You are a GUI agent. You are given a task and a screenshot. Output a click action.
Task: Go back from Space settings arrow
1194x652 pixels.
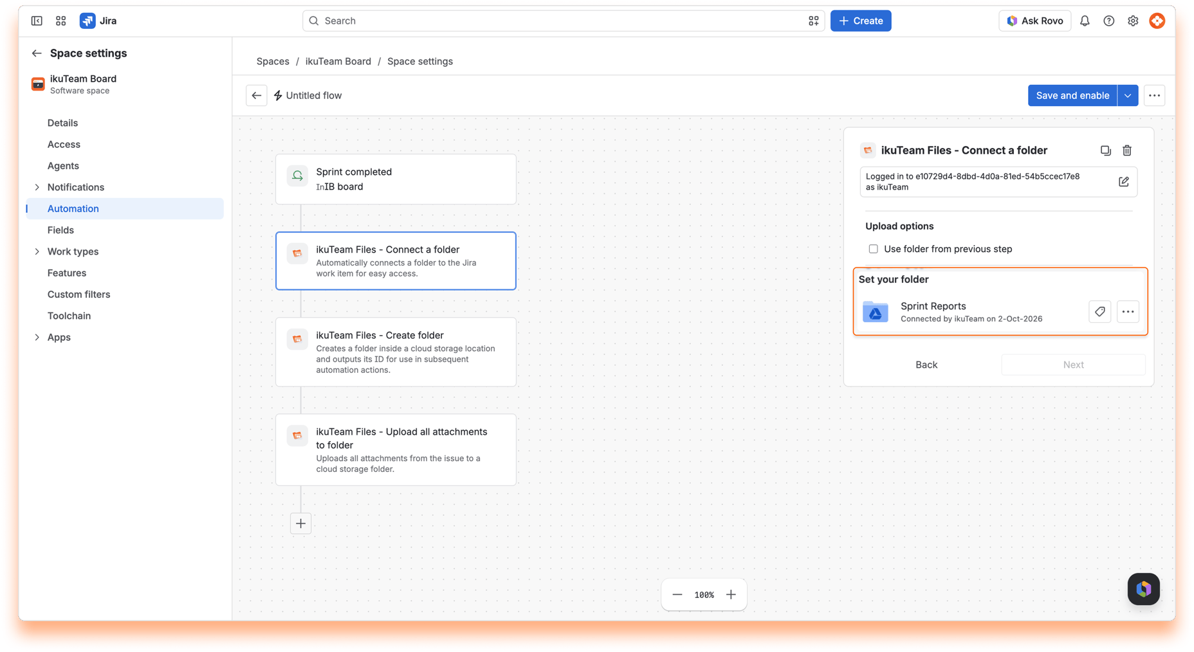pyautogui.click(x=37, y=53)
